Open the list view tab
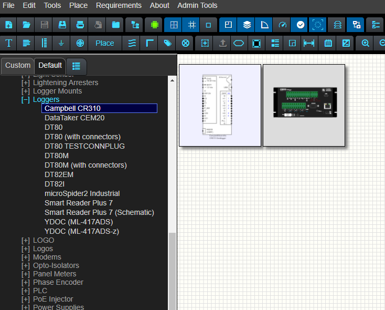 77,66
